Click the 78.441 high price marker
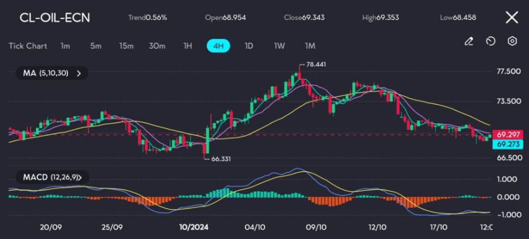 pos(316,64)
